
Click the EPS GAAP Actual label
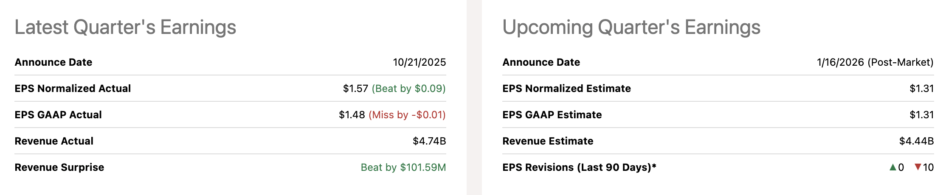click(x=58, y=115)
